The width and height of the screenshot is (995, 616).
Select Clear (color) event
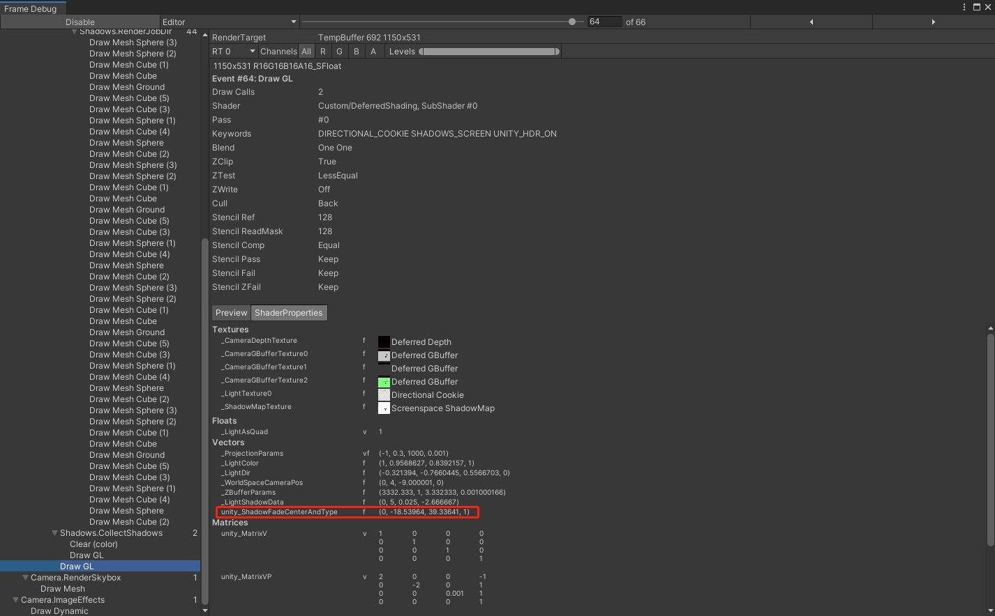click(93, 544)
